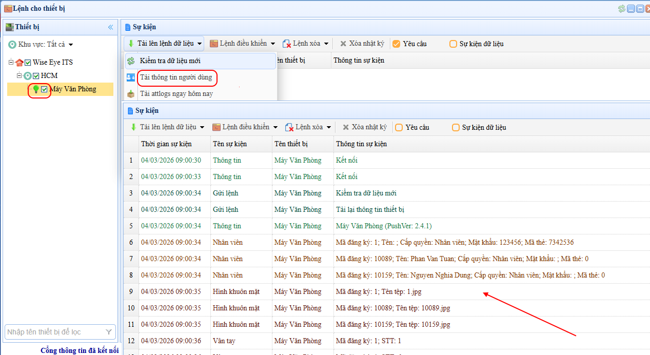Screen dimensions: 650x355
Task: Click the location pin icon beside HCM
Action: (28, 76)
